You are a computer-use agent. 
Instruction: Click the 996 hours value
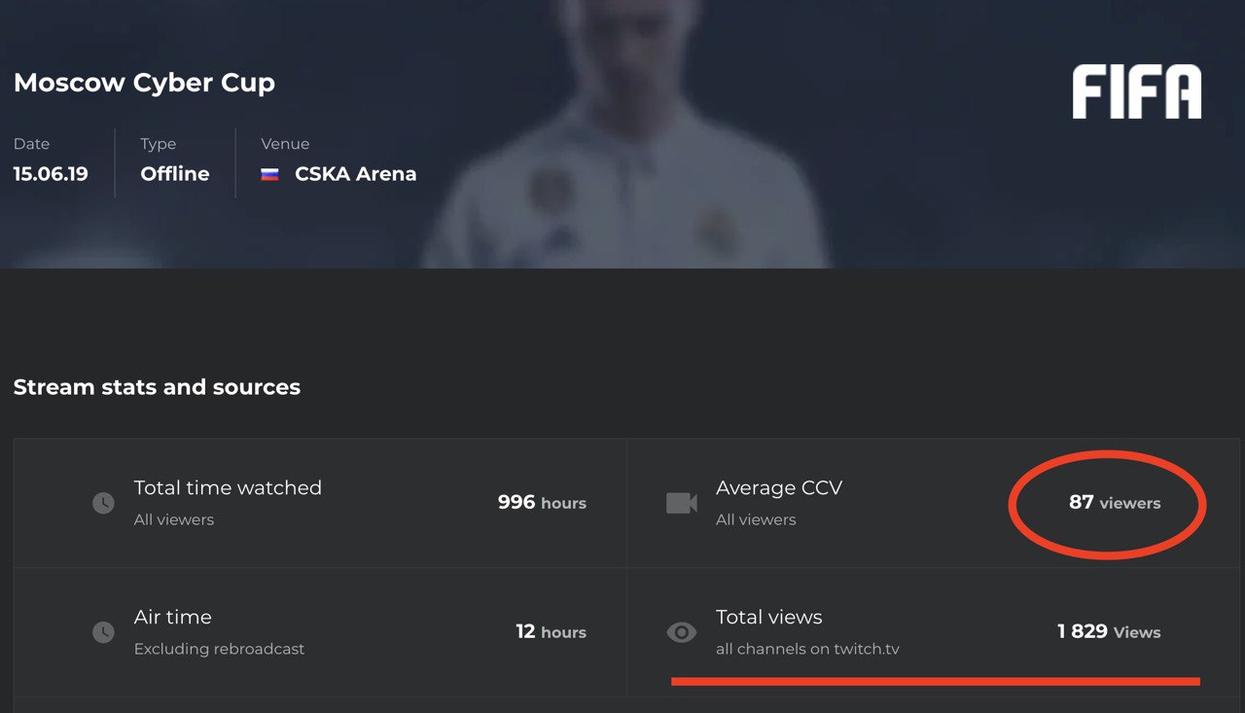[542, 503]
